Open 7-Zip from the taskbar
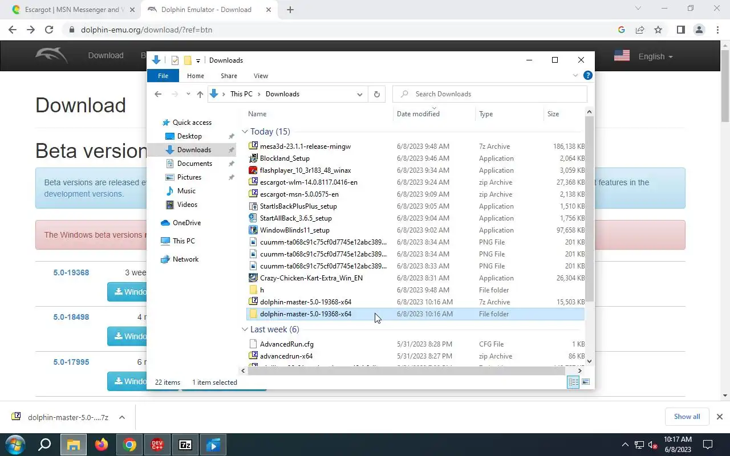The height and width of the screenshot is (456, 730). point(185,445)
